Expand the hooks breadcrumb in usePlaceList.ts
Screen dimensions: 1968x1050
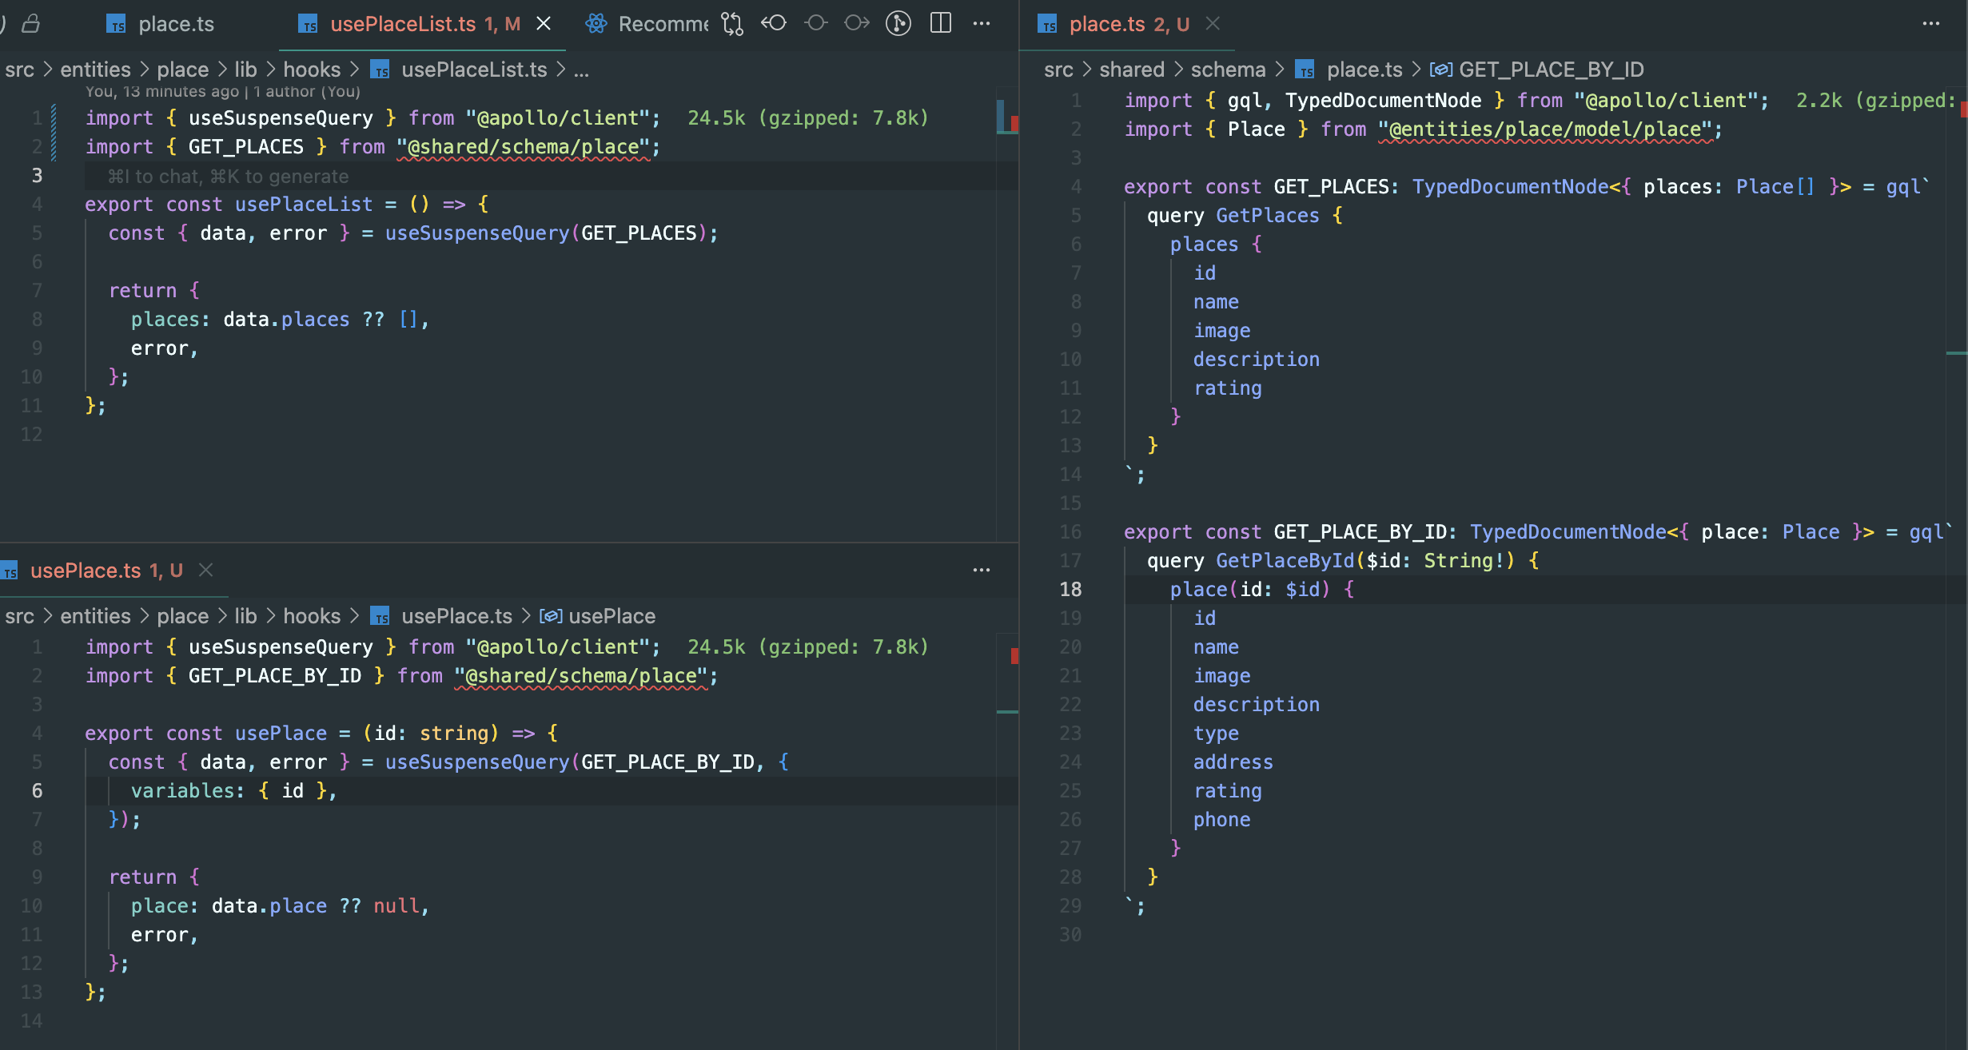point(312,70)
